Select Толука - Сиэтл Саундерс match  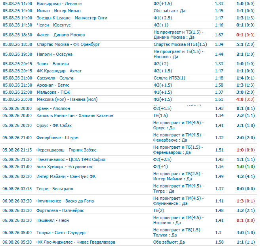point(61,233)
